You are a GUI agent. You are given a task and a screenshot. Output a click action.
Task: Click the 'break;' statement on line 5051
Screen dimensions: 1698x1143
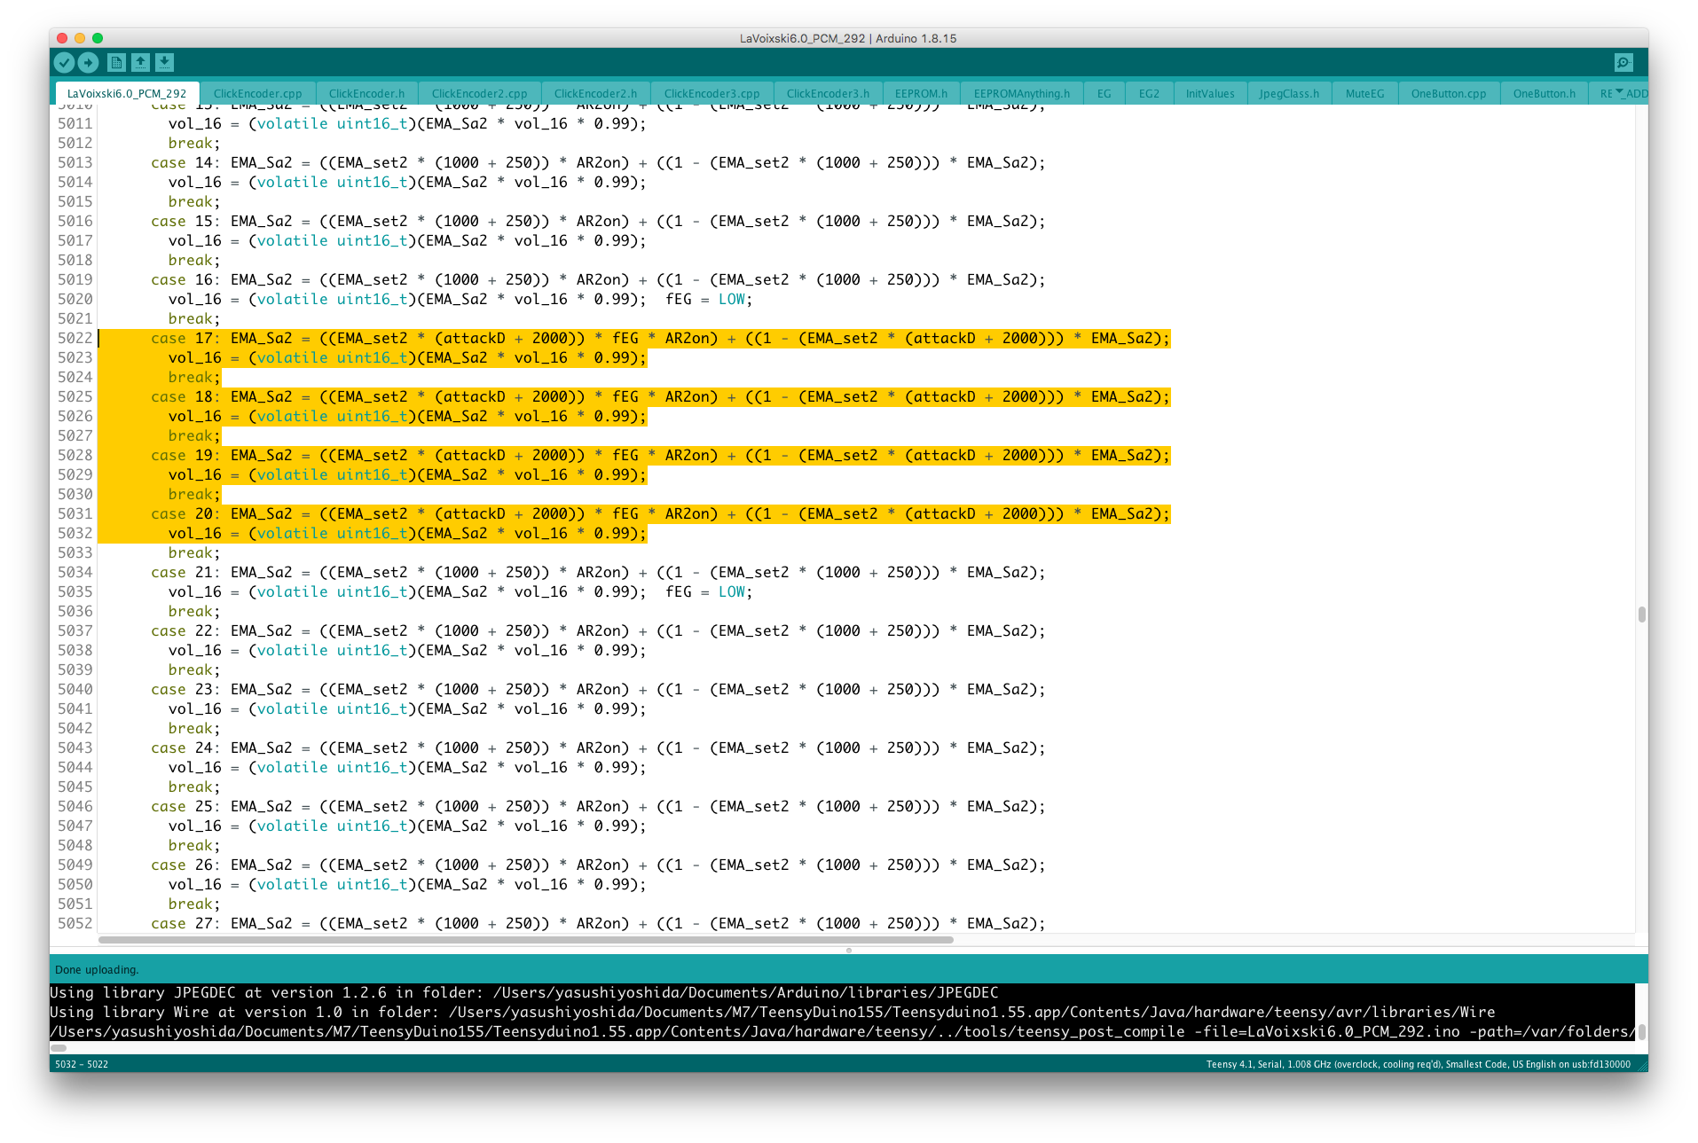[x=194, y=904]
